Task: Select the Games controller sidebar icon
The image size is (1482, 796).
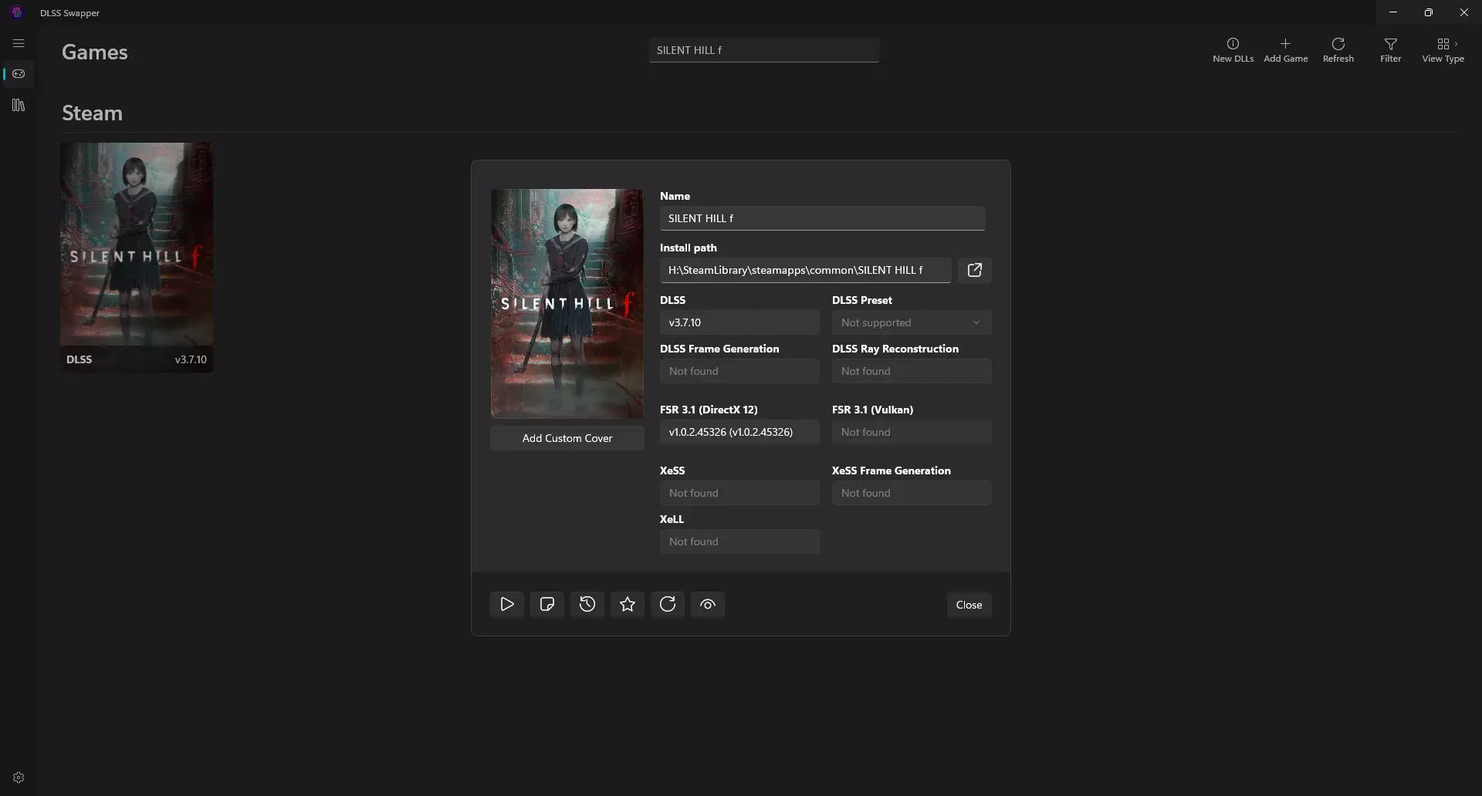Action: [19, 74]
